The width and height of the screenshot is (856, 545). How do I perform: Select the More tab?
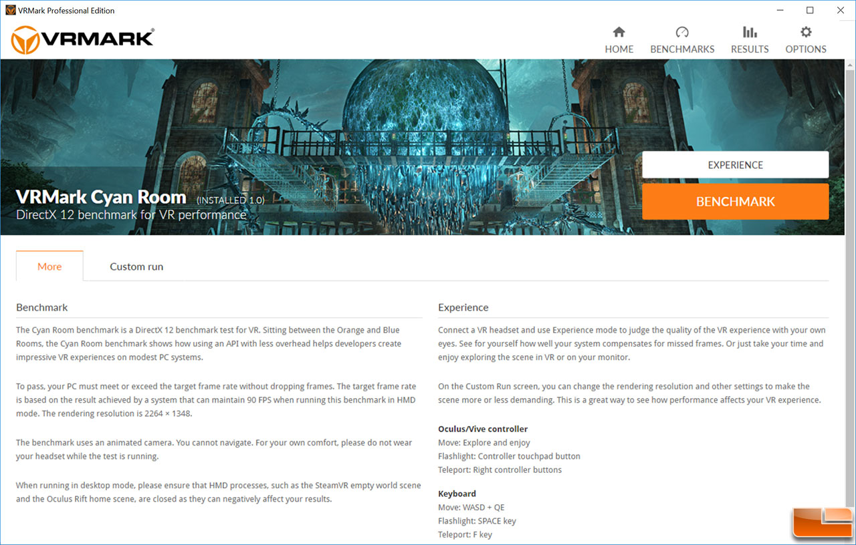(49, 266)
